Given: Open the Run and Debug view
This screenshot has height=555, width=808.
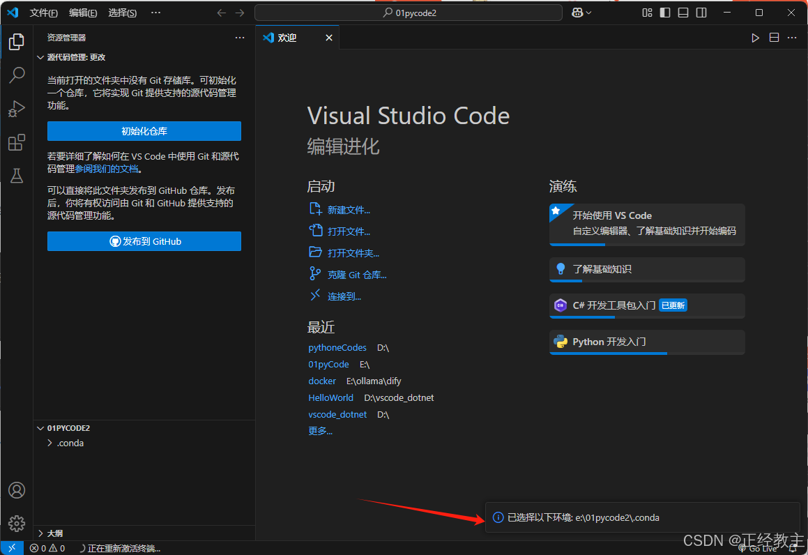Looking at the screenshot, I should tap(17, 109).
